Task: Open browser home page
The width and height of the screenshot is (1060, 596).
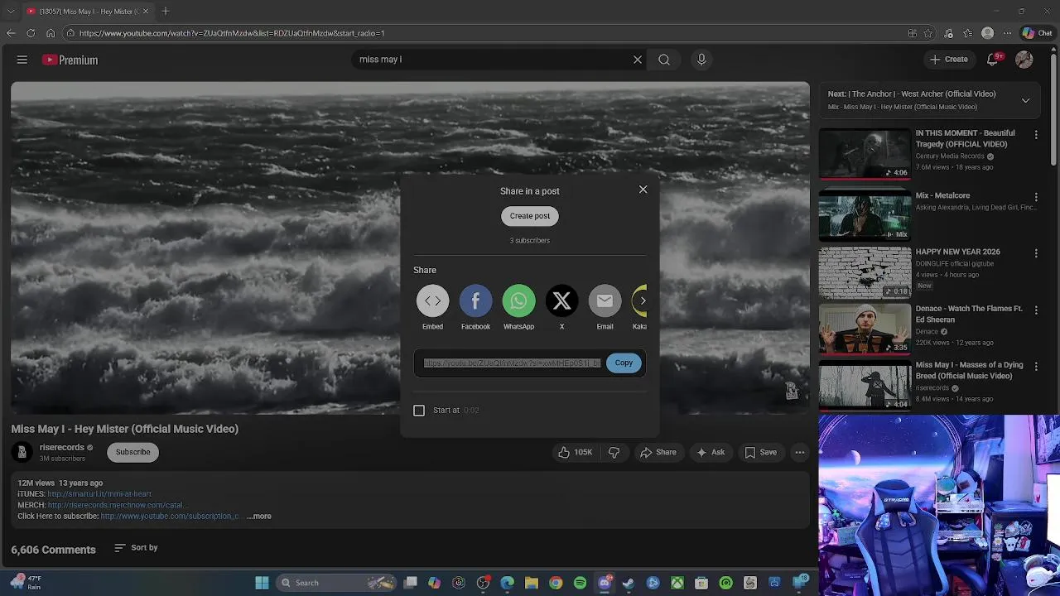Action: click(51, 33)
